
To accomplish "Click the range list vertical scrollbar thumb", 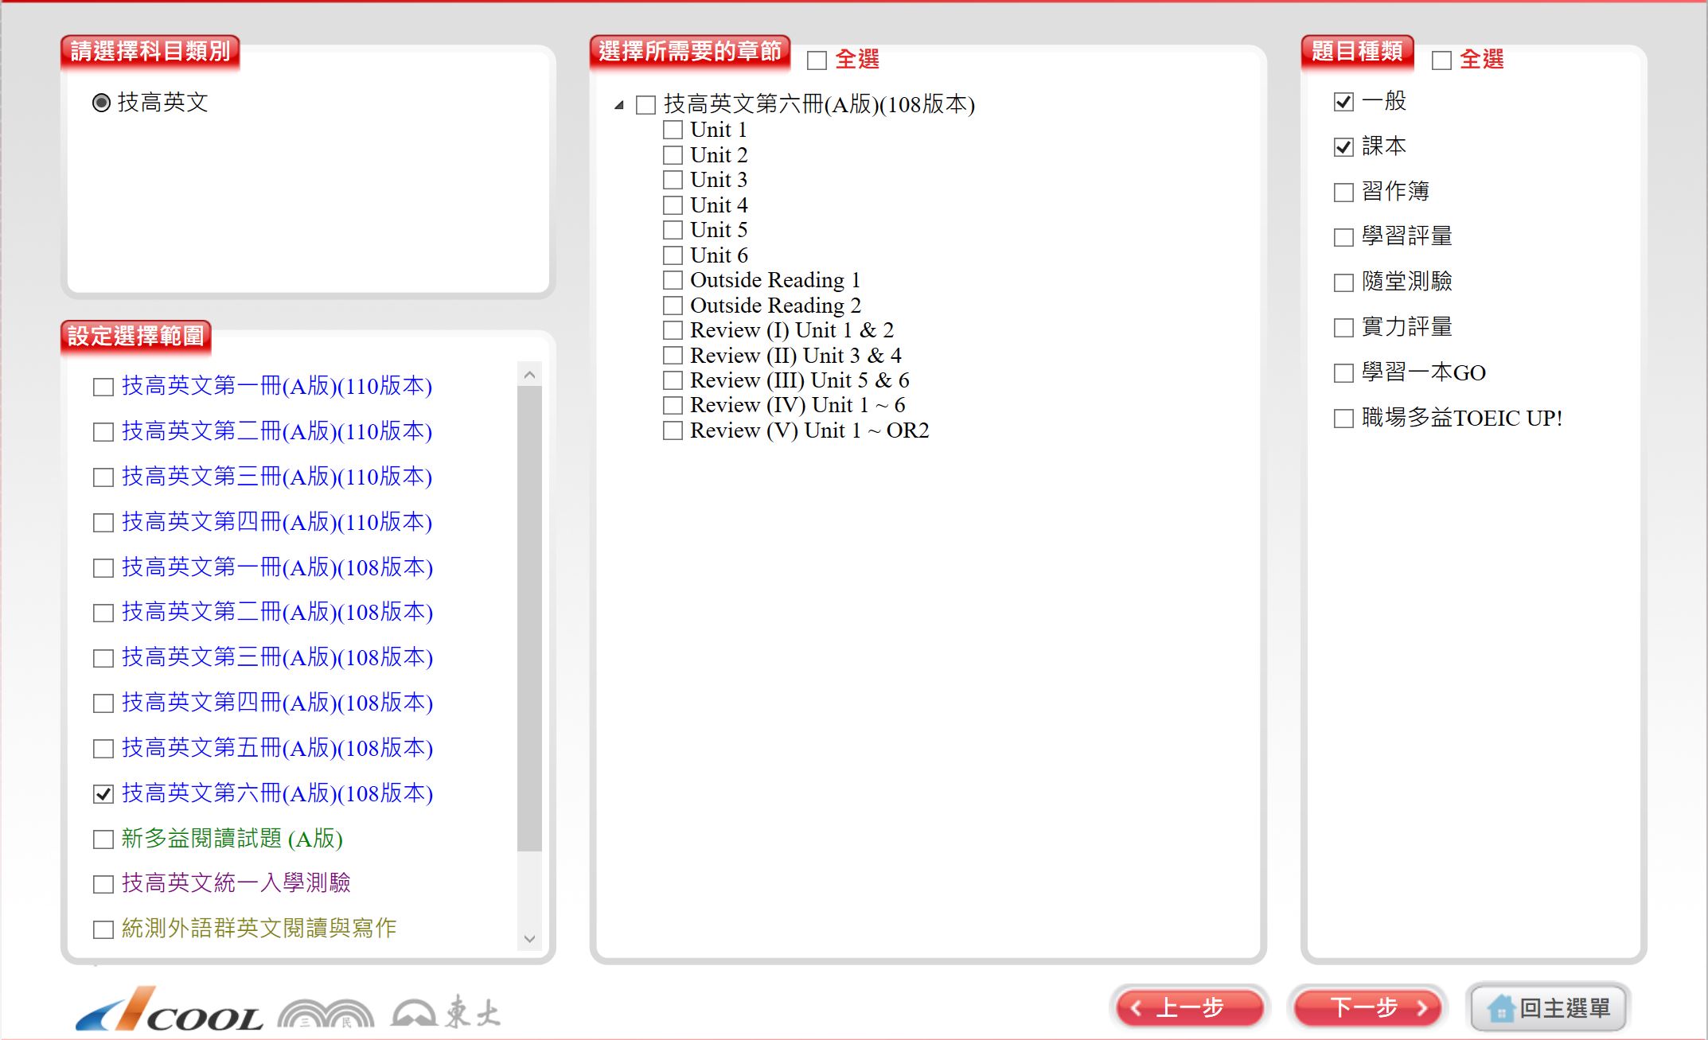I will click(x=529, y=617).
